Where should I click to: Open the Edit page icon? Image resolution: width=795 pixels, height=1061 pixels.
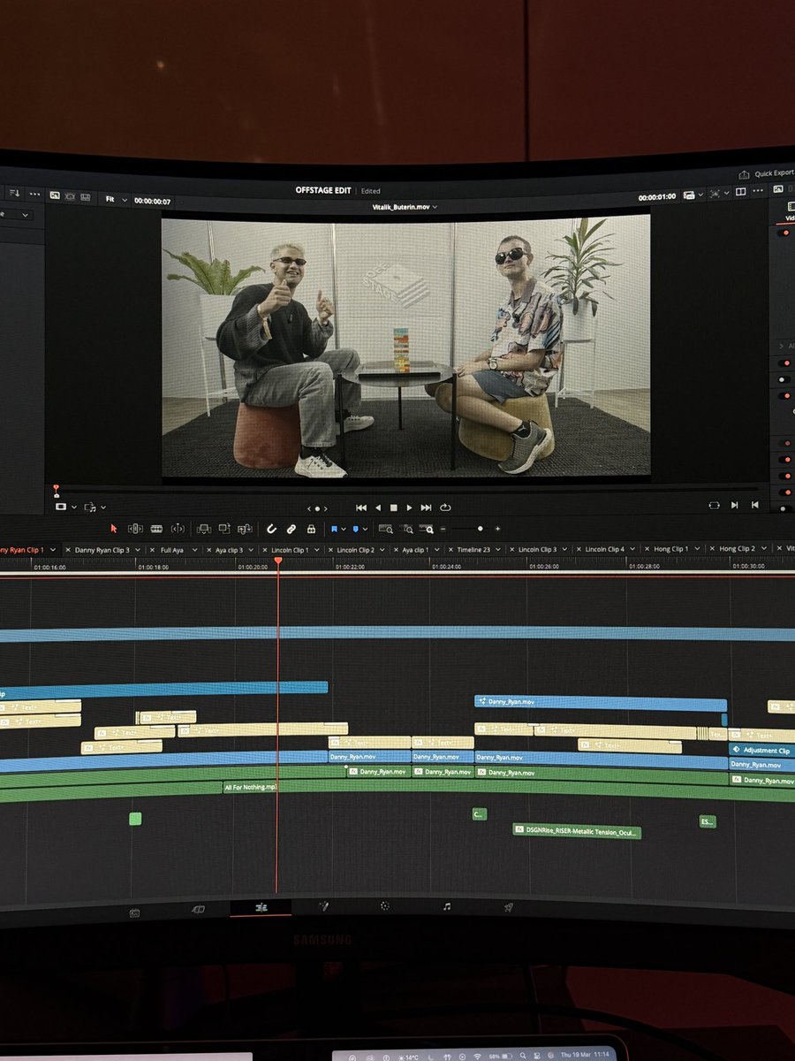(261, 907)
